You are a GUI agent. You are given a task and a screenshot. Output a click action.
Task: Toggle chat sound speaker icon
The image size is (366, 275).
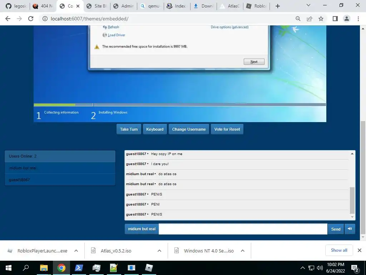tap(350, 229)
